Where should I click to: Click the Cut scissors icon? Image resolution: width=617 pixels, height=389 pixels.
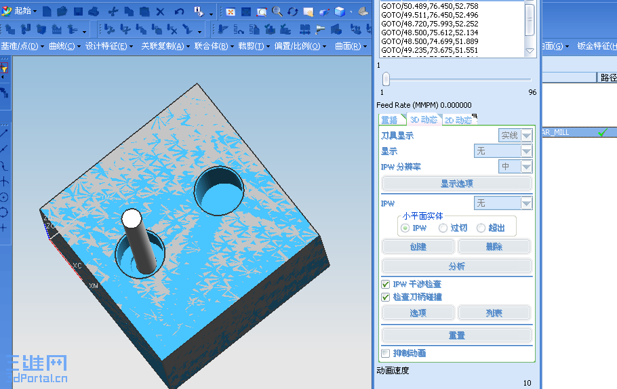(113, 12)
